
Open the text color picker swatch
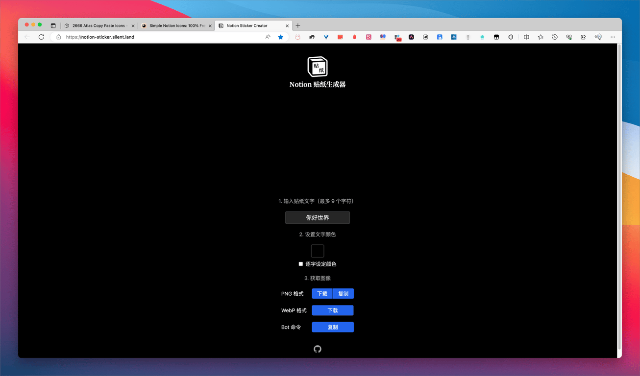[x=317, y=250]
